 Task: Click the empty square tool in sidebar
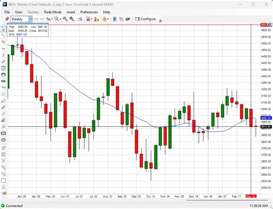point(3,180)
